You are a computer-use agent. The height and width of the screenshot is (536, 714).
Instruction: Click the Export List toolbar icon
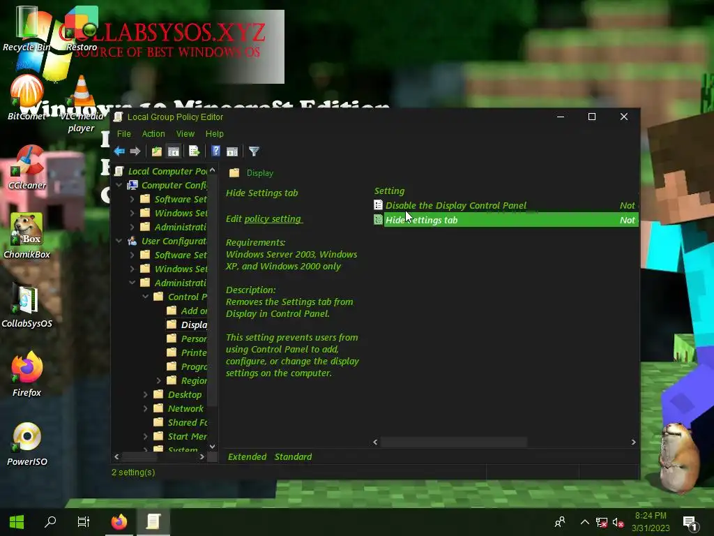click(195, 151)
